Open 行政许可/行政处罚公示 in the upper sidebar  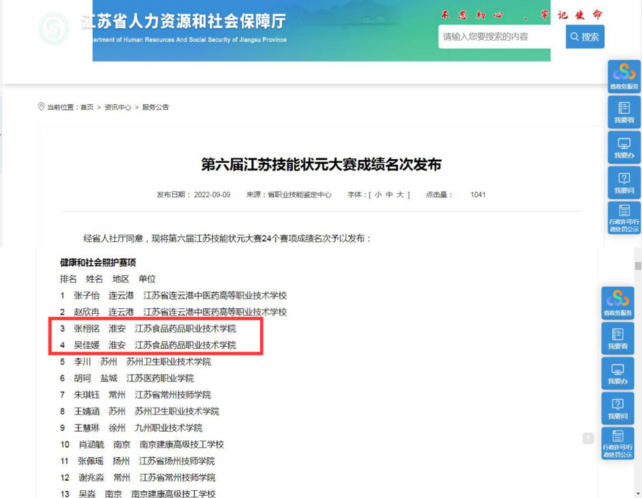[x=623, y=218]
